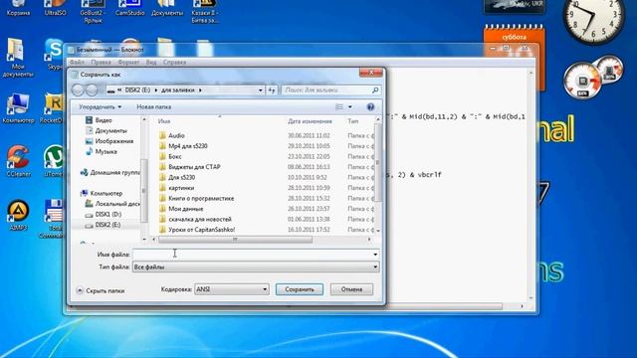The width and height of the screenshot is (637, 358).
Task: Sort by Дата изменения column header
Action: 310,121
